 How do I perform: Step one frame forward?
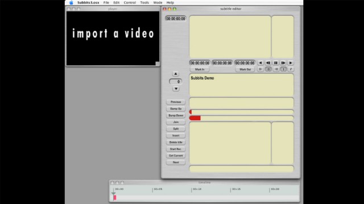[x=283, y=63]
